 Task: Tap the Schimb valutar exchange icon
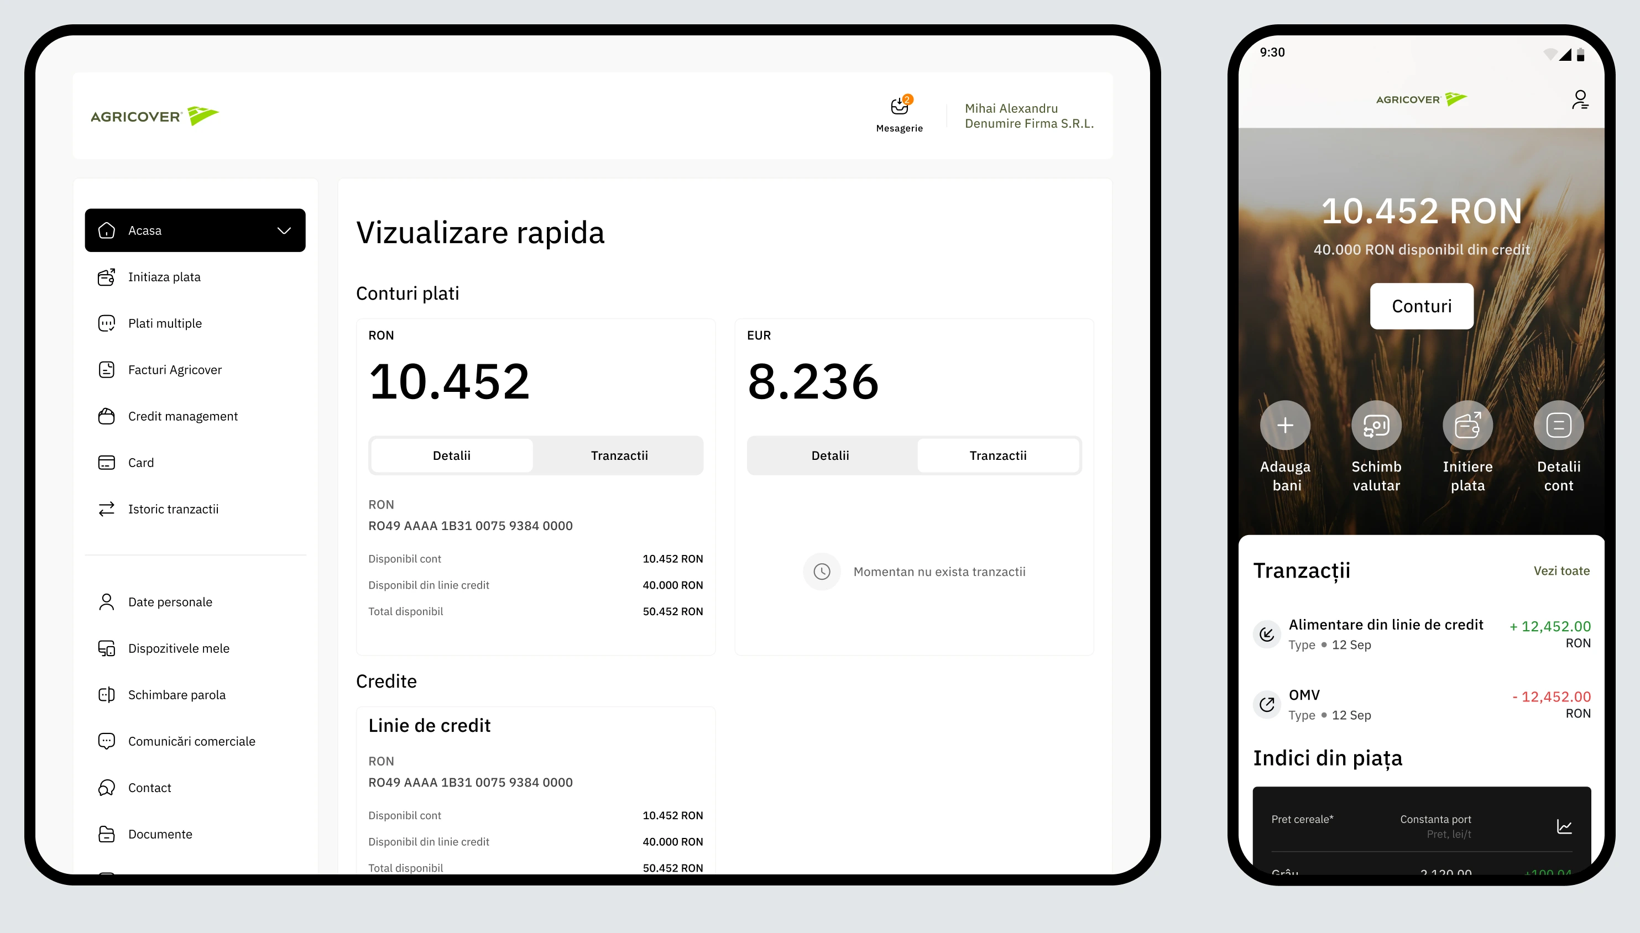tap(1376, 426)
